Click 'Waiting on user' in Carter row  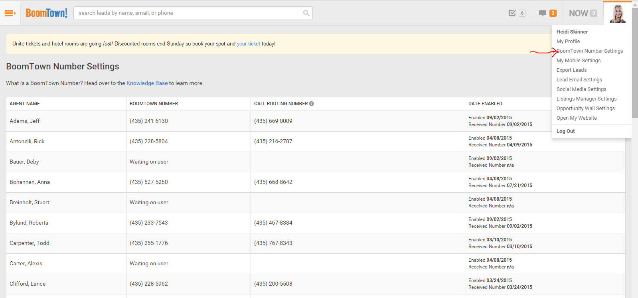coord(149,263)
